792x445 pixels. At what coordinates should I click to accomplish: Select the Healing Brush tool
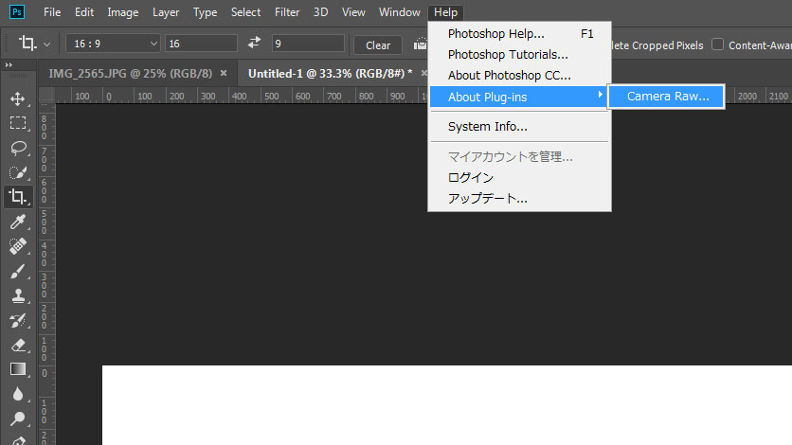(18, 246)
